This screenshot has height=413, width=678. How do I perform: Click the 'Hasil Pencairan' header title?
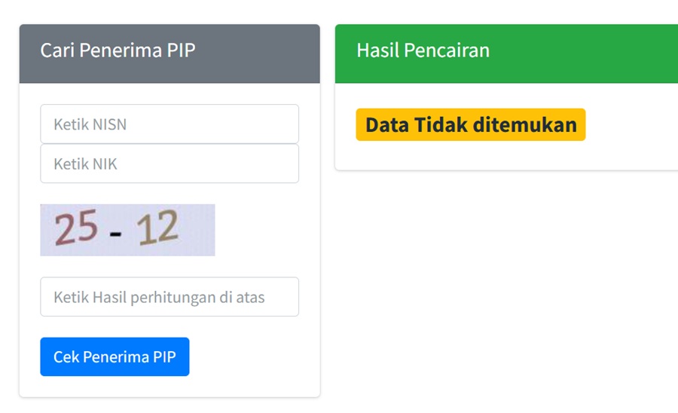(423, 50)
